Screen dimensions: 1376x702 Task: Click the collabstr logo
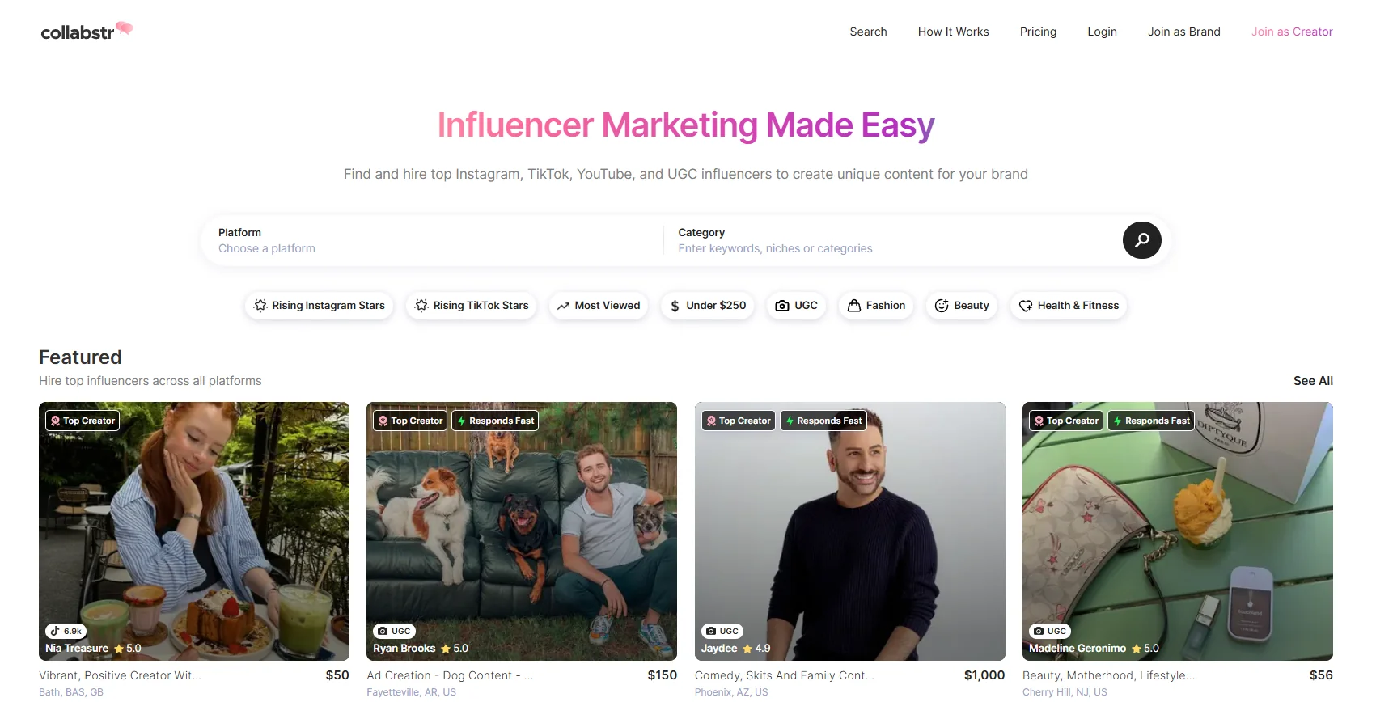[87, 32]
